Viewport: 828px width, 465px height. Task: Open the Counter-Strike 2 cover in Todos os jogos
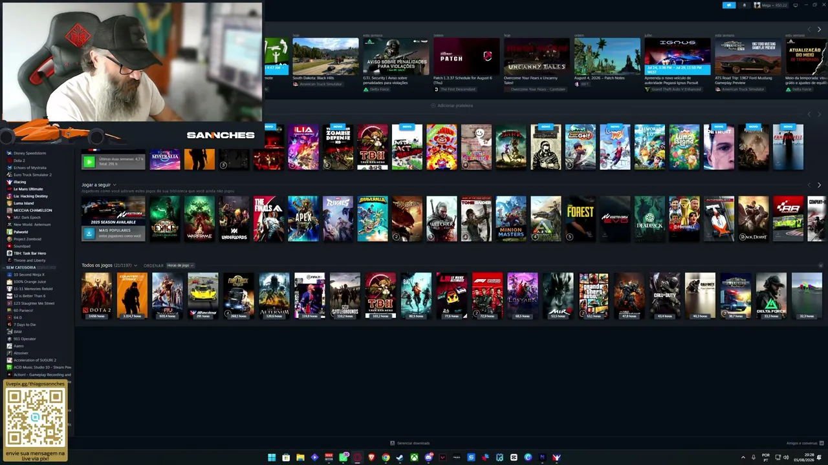132,296
